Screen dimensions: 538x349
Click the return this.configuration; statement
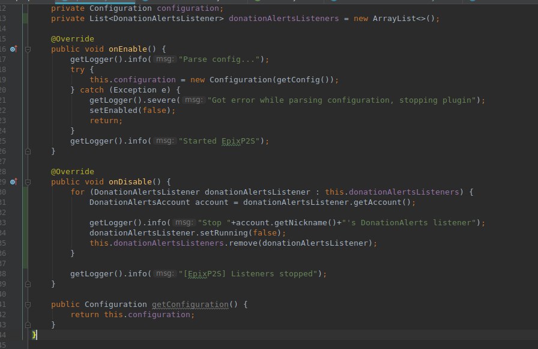pyautogui.click(x=133, y=315)
